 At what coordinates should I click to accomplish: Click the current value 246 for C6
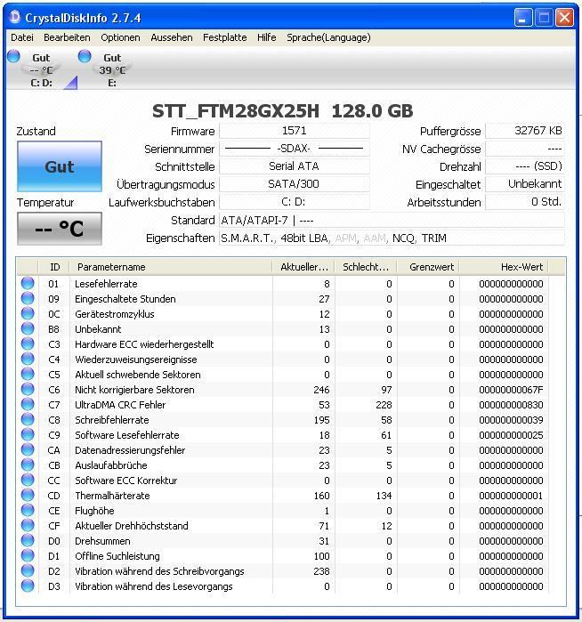[321, 390]
